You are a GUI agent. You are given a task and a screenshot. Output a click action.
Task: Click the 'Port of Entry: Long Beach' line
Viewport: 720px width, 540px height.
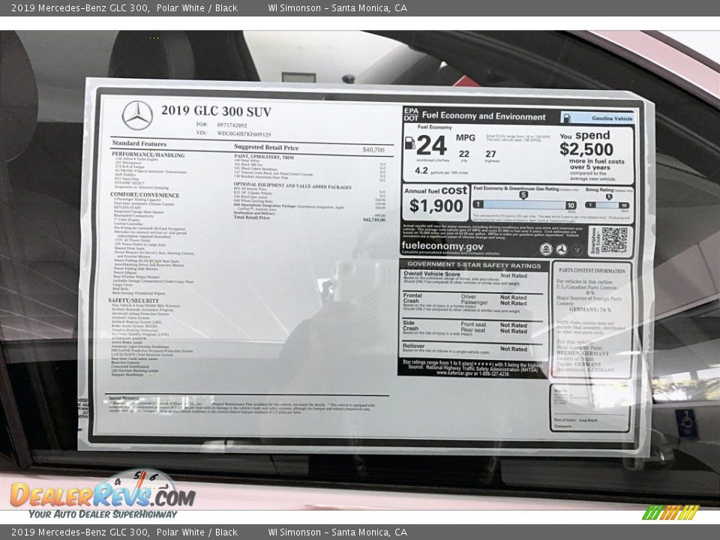576,420
